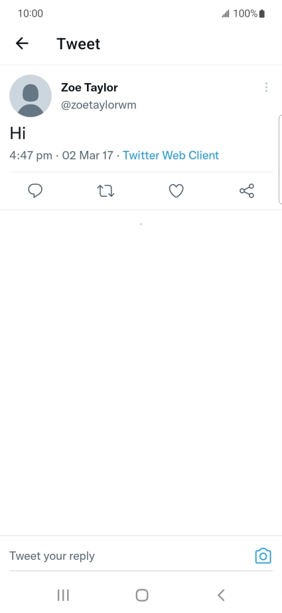Tap the Android back navigation chevron
Viewport: 282px width, 613px height.
[221, 595]
